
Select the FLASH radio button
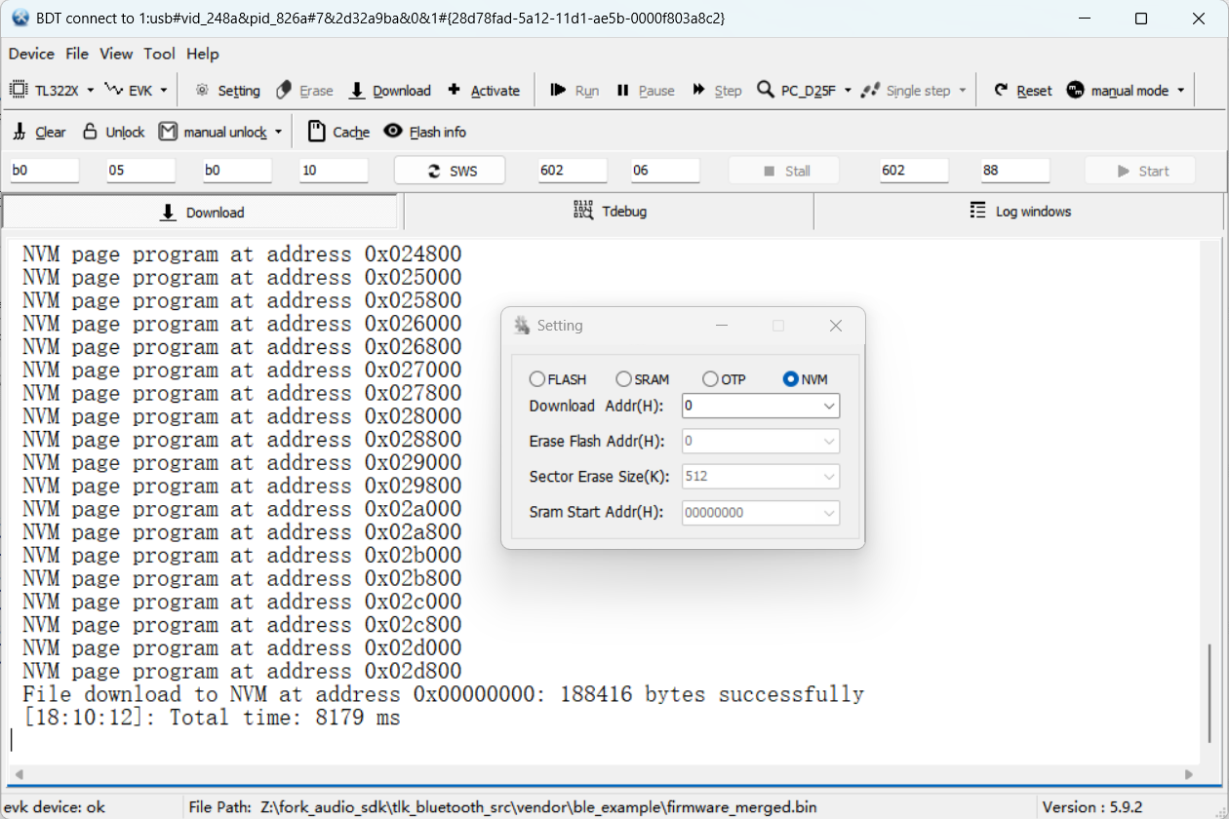[537, 379]
